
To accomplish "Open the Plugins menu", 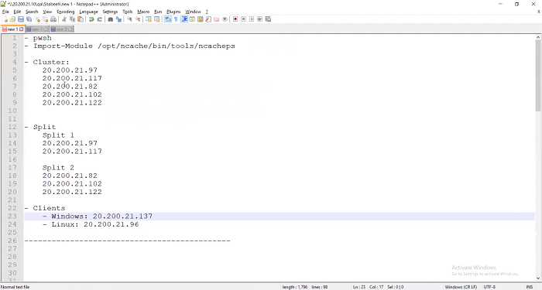I will [173, 12].
